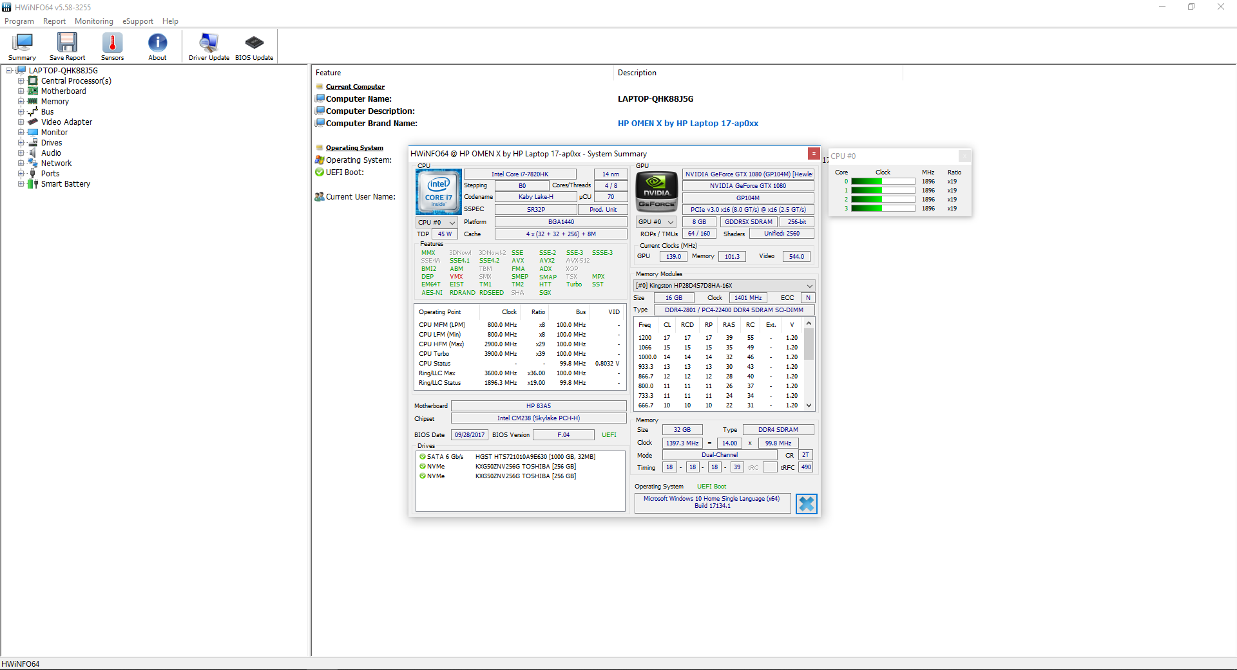Open the GPU #0 selector dropdown
The height and width of the screenshot is (670, 1237).
pos(656,222)
